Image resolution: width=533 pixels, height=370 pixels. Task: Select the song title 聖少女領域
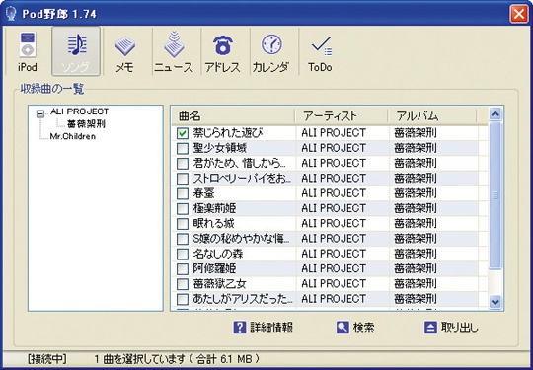[x=220, y=148]
